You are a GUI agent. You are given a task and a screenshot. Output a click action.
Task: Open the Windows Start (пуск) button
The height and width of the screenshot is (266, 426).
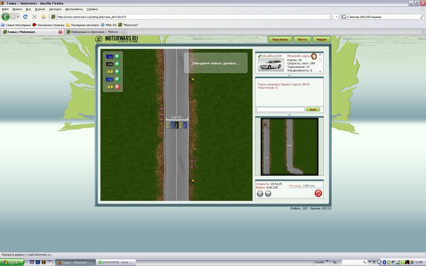click(x=12, y=262)
